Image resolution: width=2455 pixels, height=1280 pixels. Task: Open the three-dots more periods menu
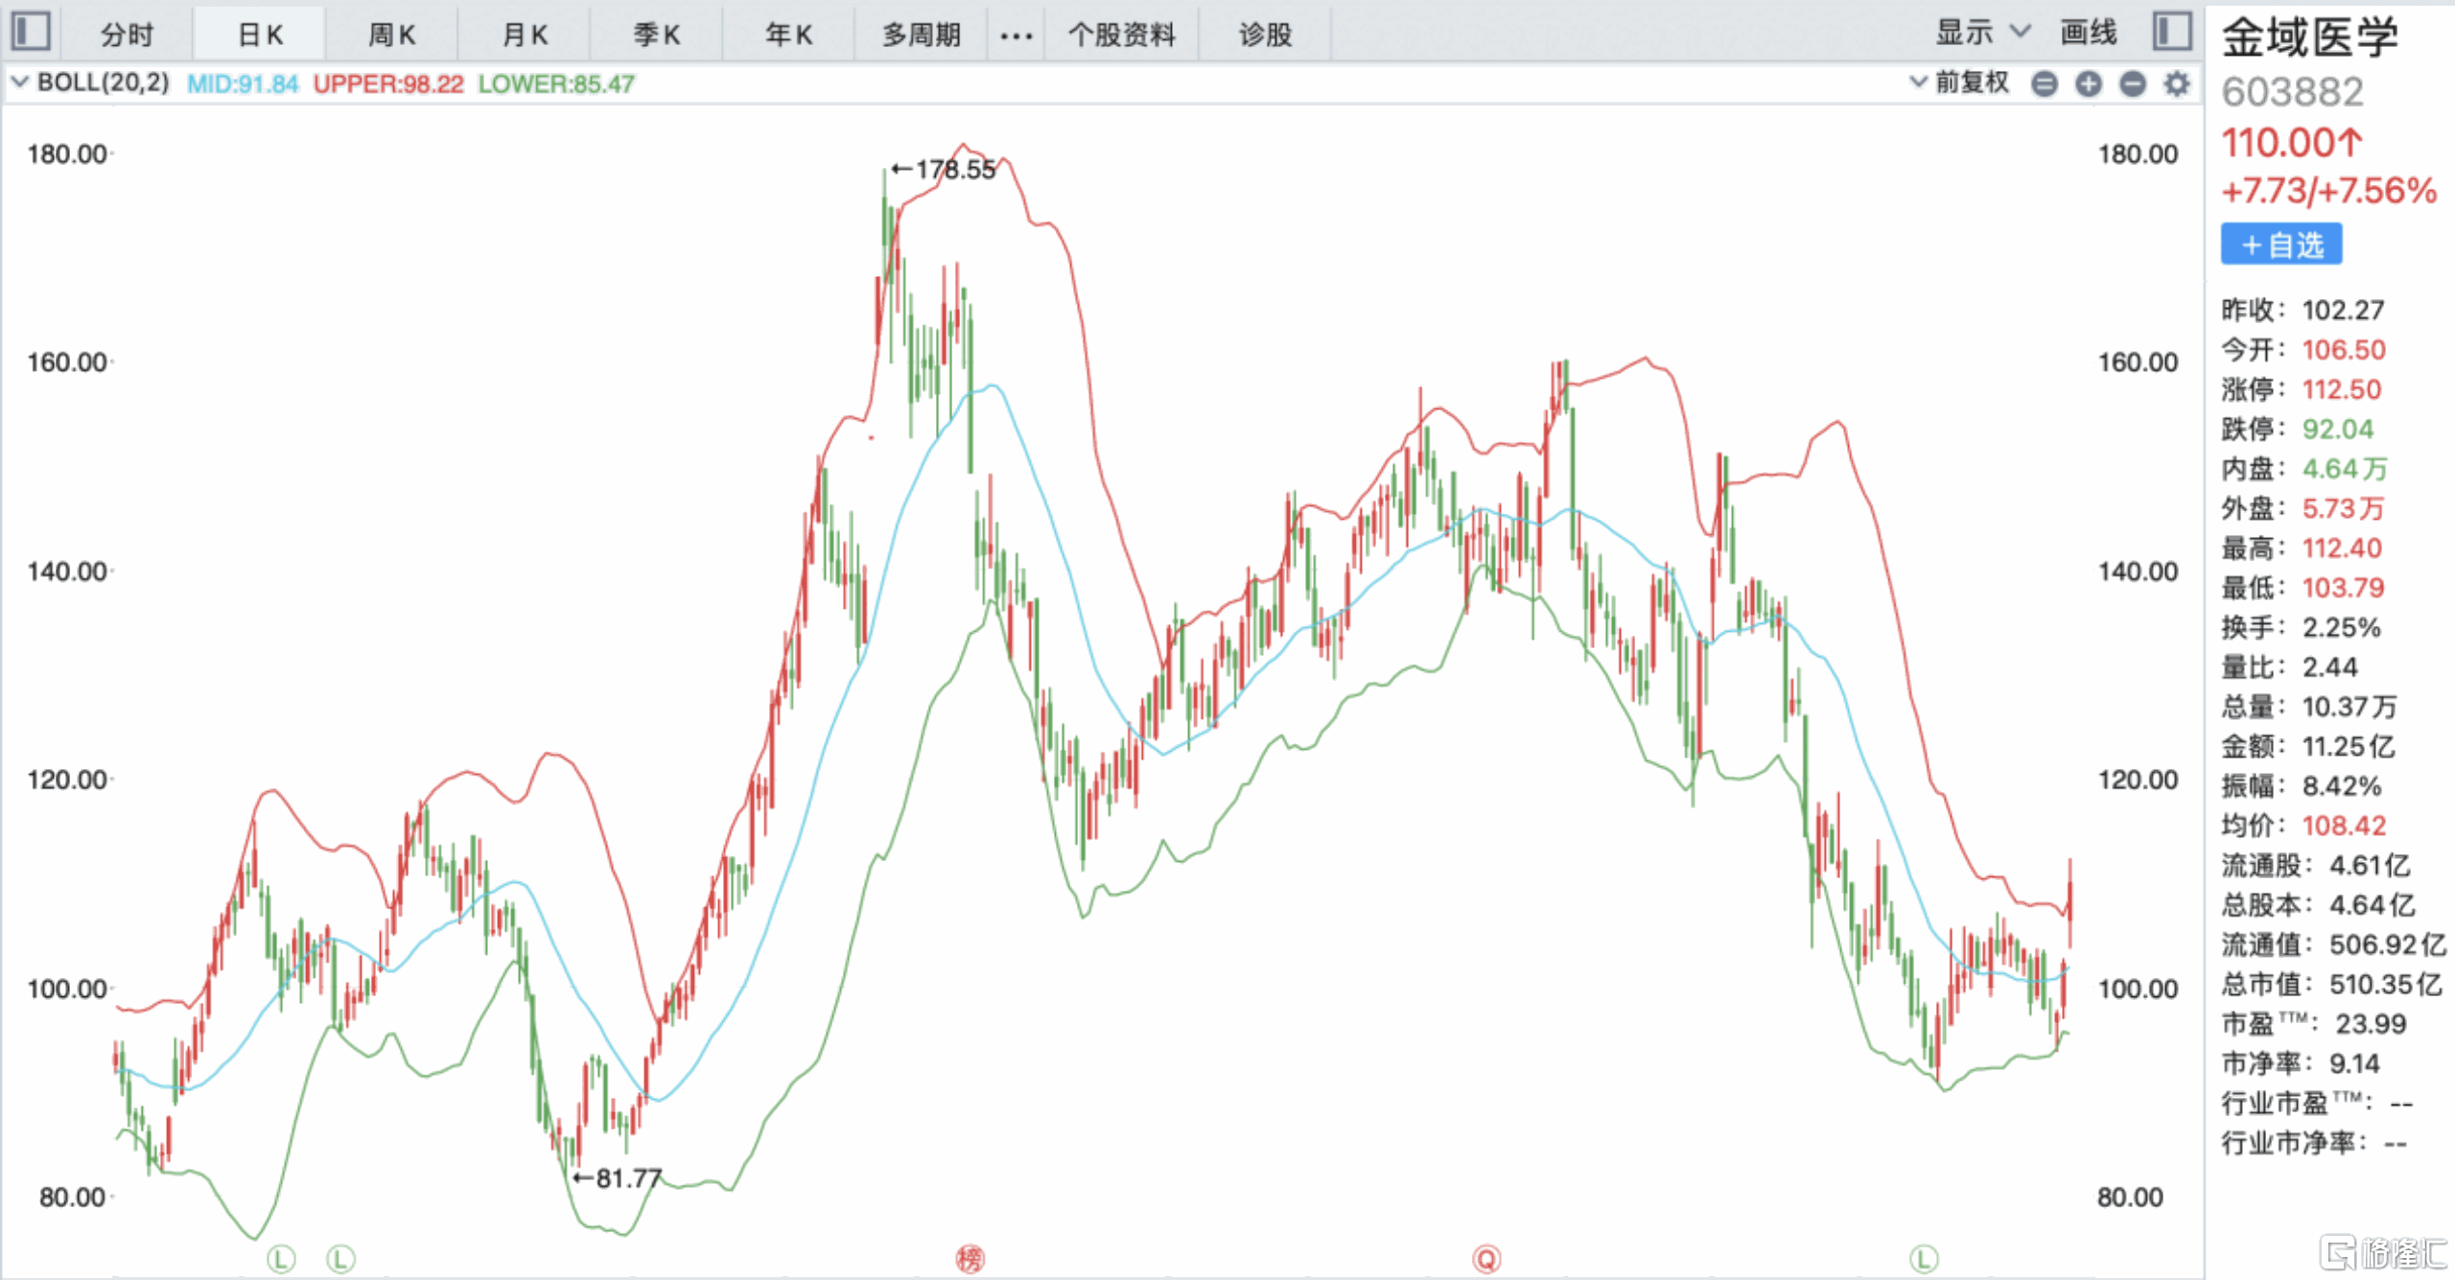tap(1016, 36)
